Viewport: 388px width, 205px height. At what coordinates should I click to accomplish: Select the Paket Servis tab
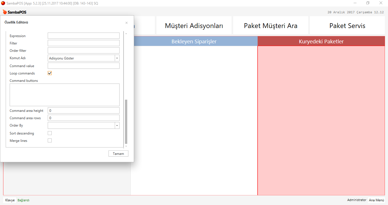(x=347, y=26)
